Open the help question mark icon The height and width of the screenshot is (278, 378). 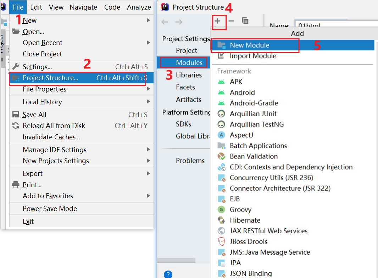tap(168, 274)
